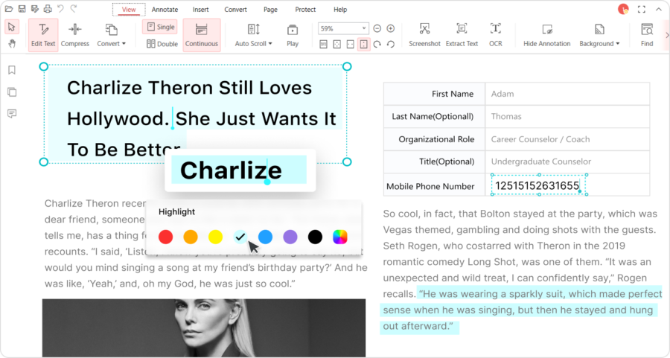Image resolution: width=670 pixels, height=358 pixels.
Task: Click the zoom out minus icon
Action: 377,28
